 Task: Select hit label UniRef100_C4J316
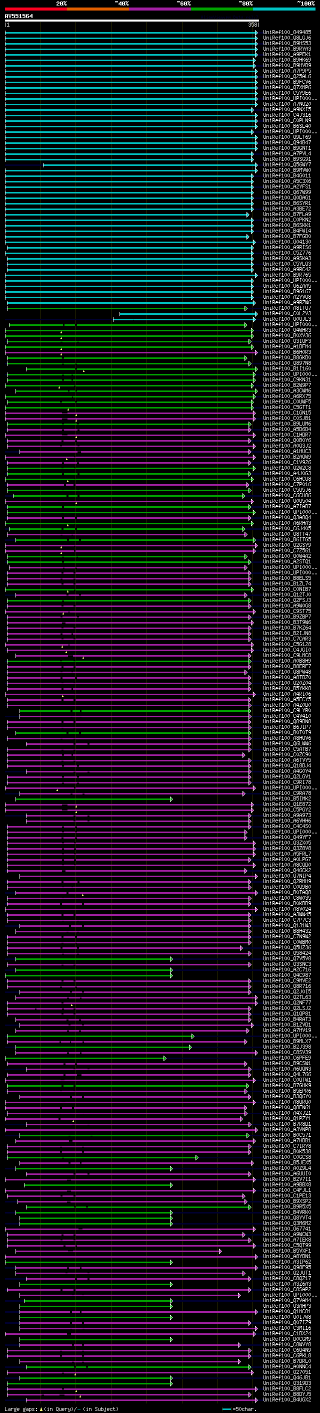(x=287, y=115)
